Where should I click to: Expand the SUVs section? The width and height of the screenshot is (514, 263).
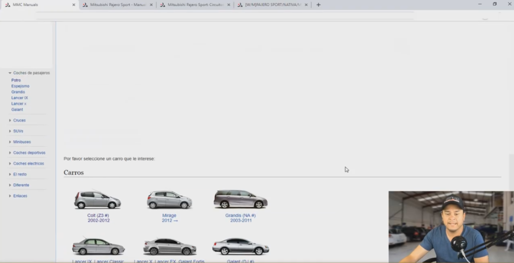point(10,131)
